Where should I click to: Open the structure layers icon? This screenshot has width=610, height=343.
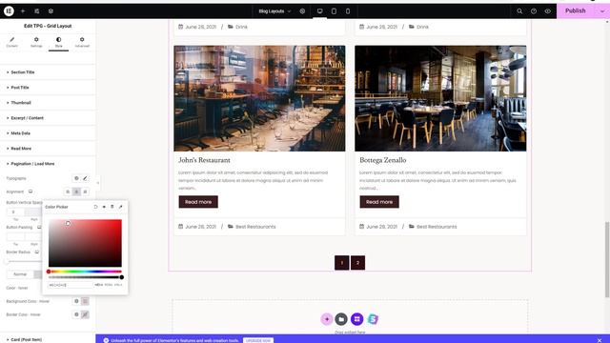(x=51, y=11)
